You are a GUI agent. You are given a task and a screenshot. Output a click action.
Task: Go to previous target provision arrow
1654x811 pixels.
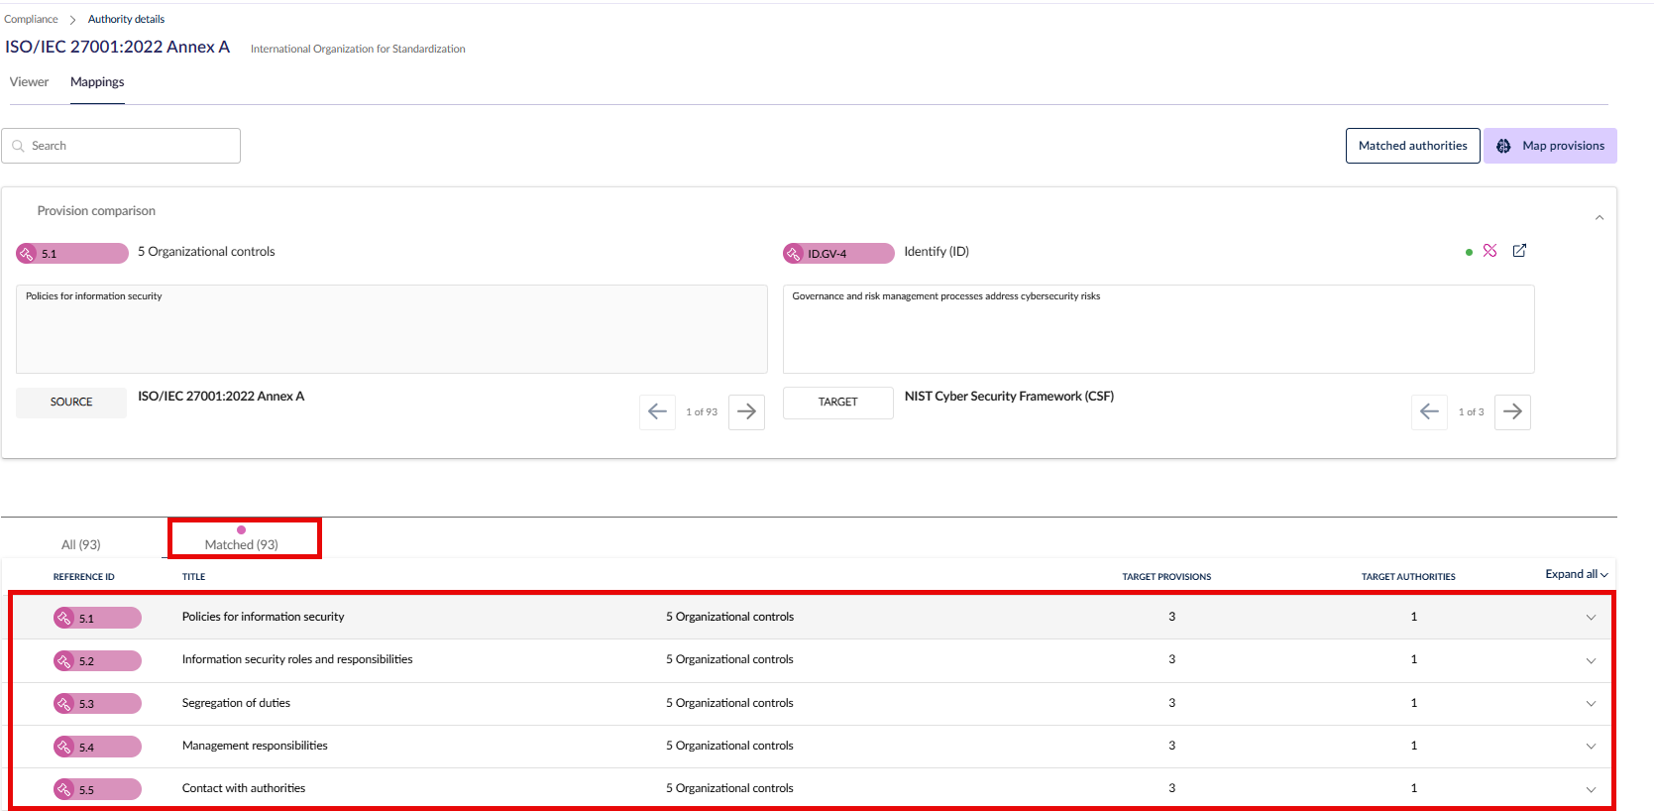[1429, 411]
